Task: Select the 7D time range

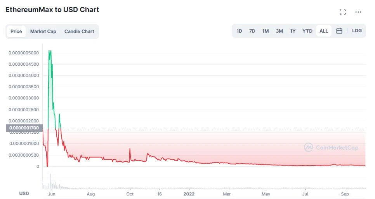Action: (252, 31)
